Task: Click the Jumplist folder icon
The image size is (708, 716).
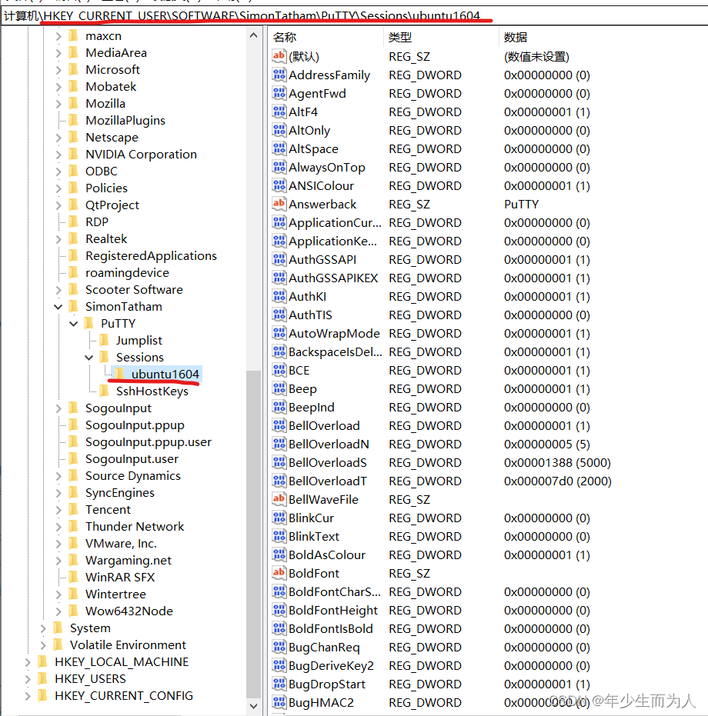Action: point(104,340)
